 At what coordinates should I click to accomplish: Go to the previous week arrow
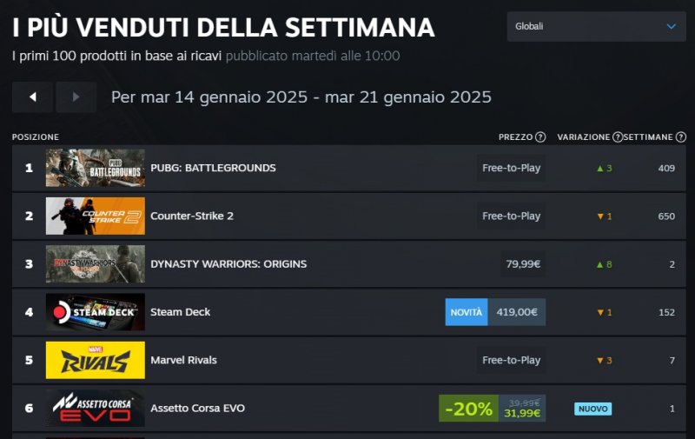tap(32, 96)
